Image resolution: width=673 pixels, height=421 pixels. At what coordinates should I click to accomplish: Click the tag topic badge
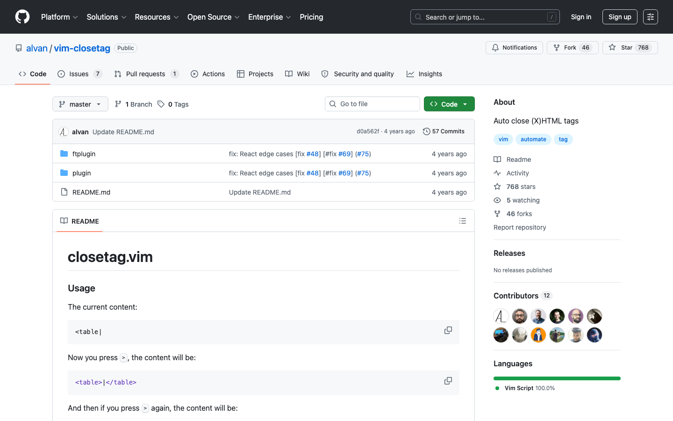pos(563,139)
